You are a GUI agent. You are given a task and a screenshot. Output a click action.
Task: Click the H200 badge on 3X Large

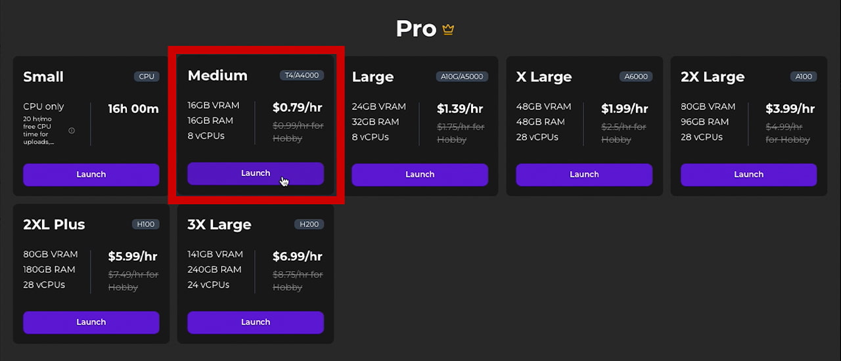pyautogui.click(x=309, y=224)
